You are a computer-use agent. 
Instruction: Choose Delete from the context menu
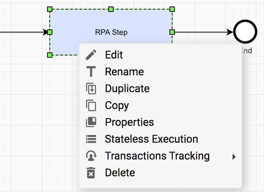tap(160, 172)
